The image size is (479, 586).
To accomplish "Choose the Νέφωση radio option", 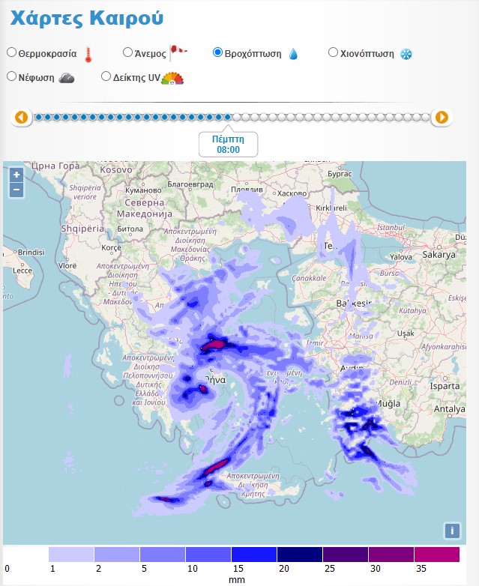I will (x=11, y=76).
